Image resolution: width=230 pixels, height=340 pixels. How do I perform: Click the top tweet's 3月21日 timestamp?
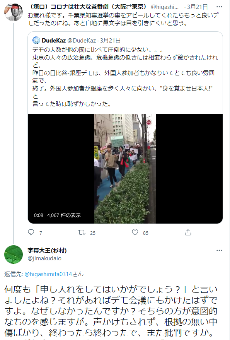pyautogui.click(x=197, y=7)
